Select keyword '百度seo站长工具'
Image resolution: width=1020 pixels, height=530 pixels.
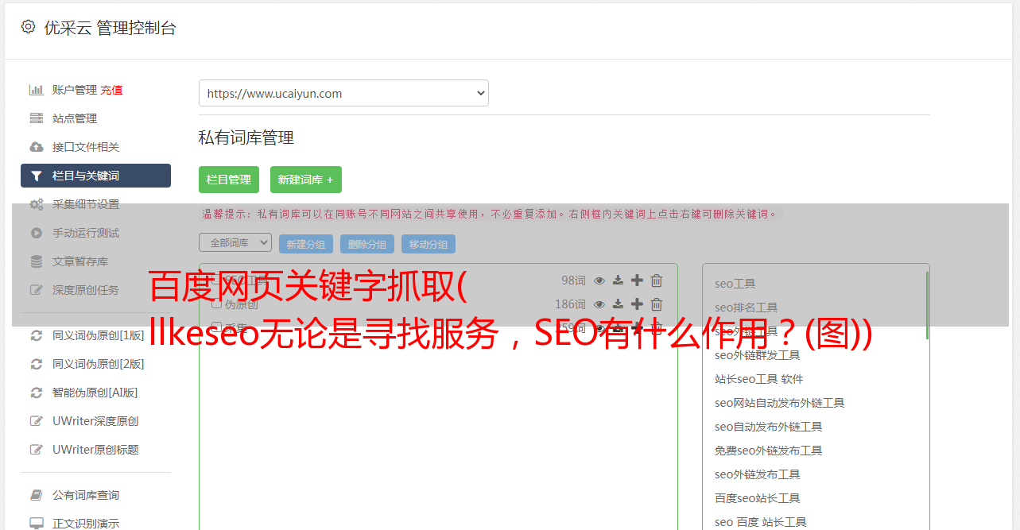[x=758, y=498]
